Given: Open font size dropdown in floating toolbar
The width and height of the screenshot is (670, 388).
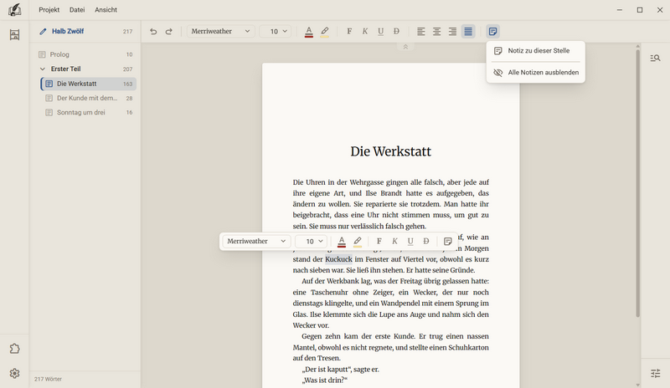Looking at the screenshot, I should (x=311, y=241).
